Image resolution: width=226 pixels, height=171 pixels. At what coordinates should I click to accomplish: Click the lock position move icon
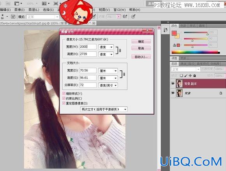click(190, 75)
